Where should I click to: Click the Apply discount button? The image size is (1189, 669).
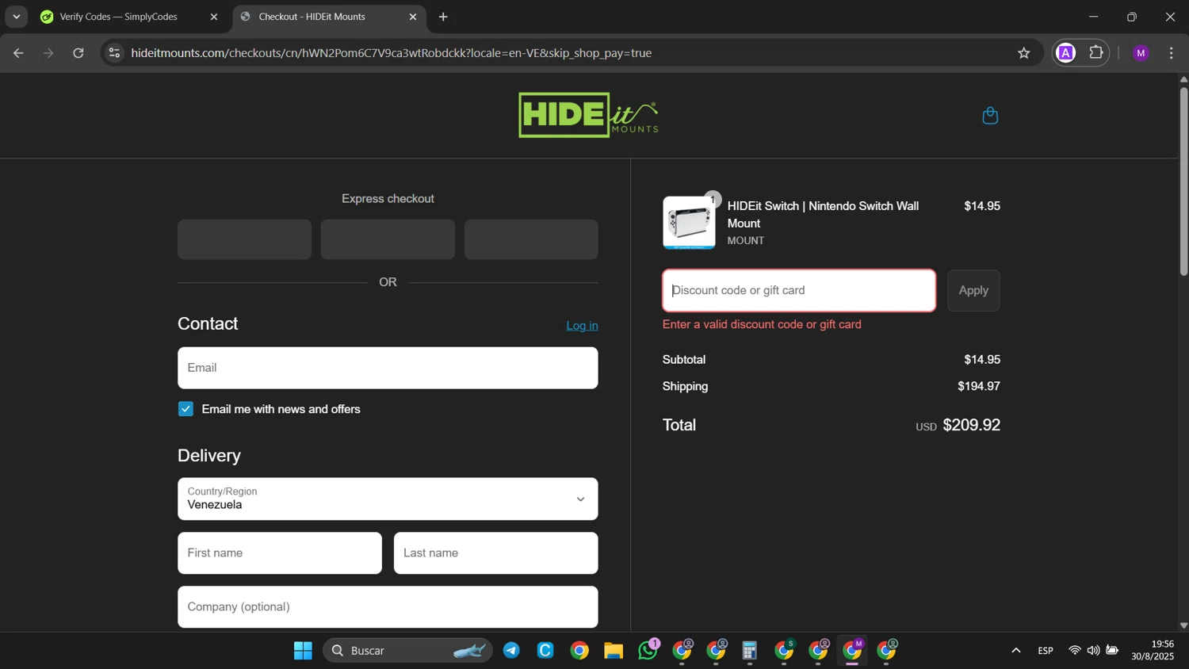click(x=973, y=290)
